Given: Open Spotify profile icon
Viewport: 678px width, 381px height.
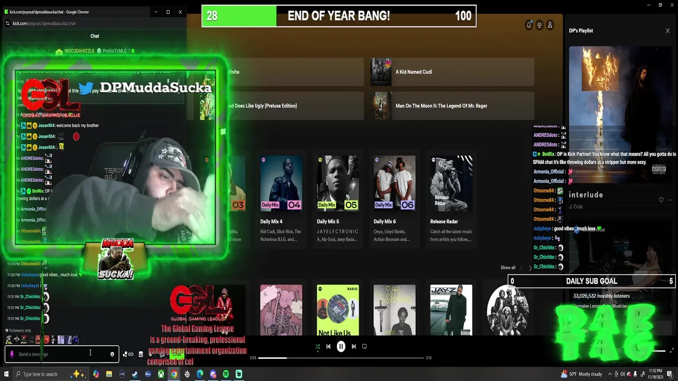Looking at the screenshot, I should click(x=550, y=25).
